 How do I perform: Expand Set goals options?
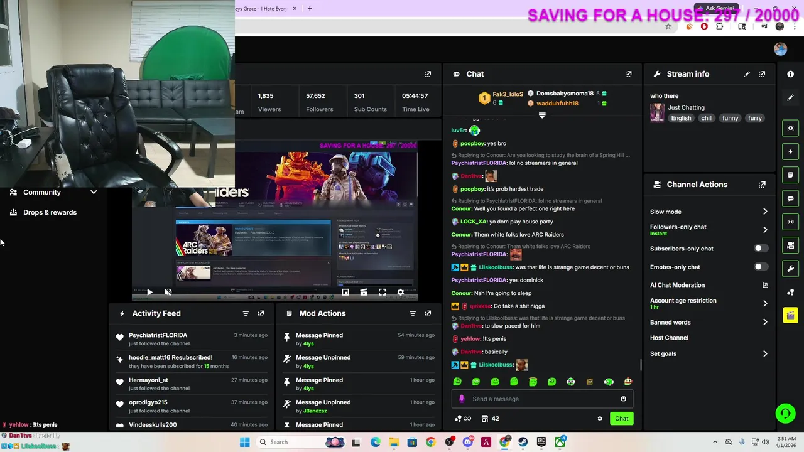(x=765, y=353)
